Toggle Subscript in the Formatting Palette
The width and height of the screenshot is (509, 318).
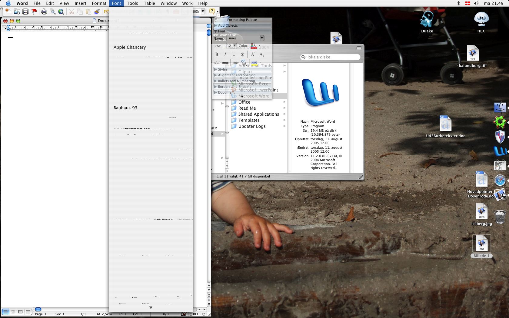[261, 55]
